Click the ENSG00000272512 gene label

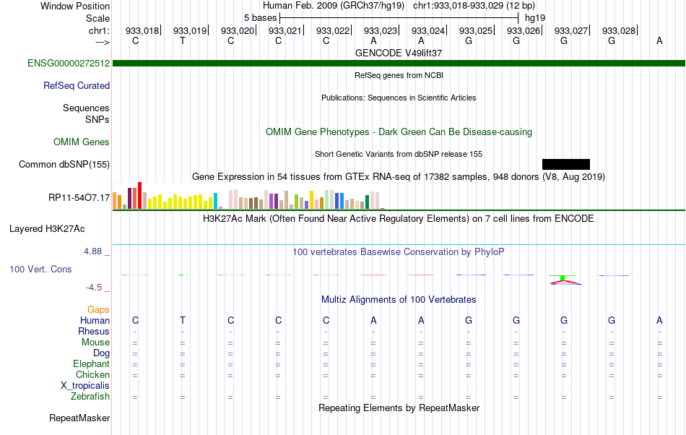(69, 64)
